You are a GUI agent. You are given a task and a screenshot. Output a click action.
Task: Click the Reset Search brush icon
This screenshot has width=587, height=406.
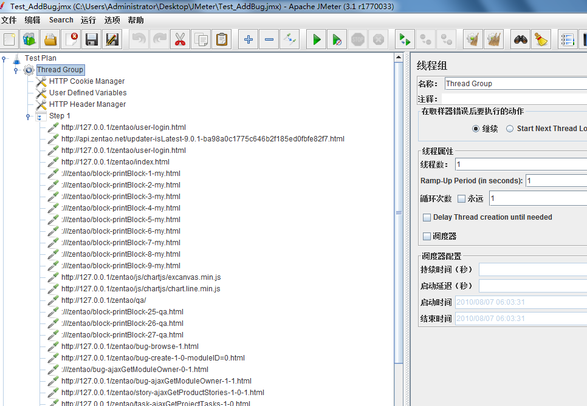[x=541, y=39]
